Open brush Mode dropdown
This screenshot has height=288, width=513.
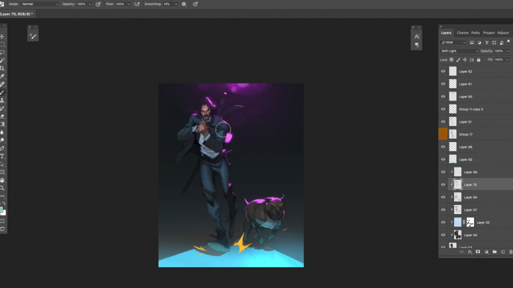40,5
